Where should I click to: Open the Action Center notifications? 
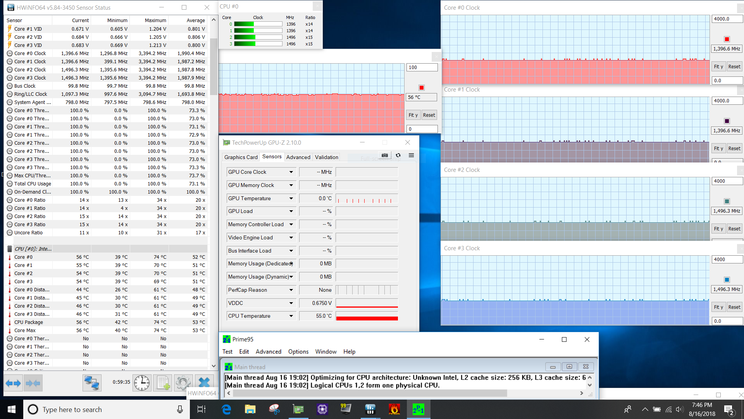[729, 410]
